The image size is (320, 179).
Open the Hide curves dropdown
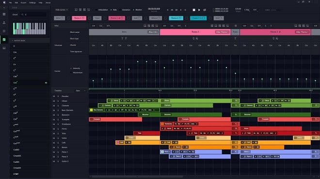click(62, 10)
